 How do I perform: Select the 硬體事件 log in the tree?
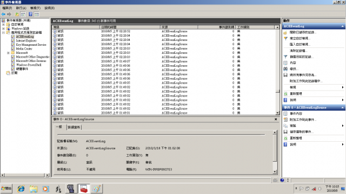pos(22,69)
